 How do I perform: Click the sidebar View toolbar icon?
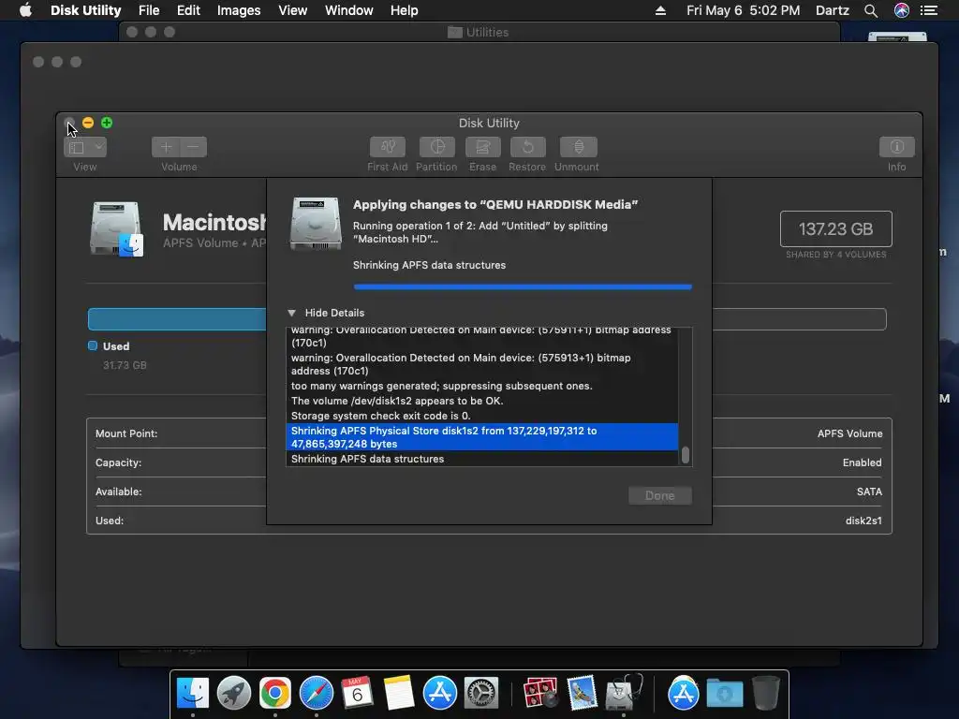point(77,147)
